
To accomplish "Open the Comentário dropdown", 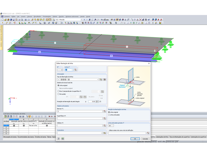I will tap(101, 133).
